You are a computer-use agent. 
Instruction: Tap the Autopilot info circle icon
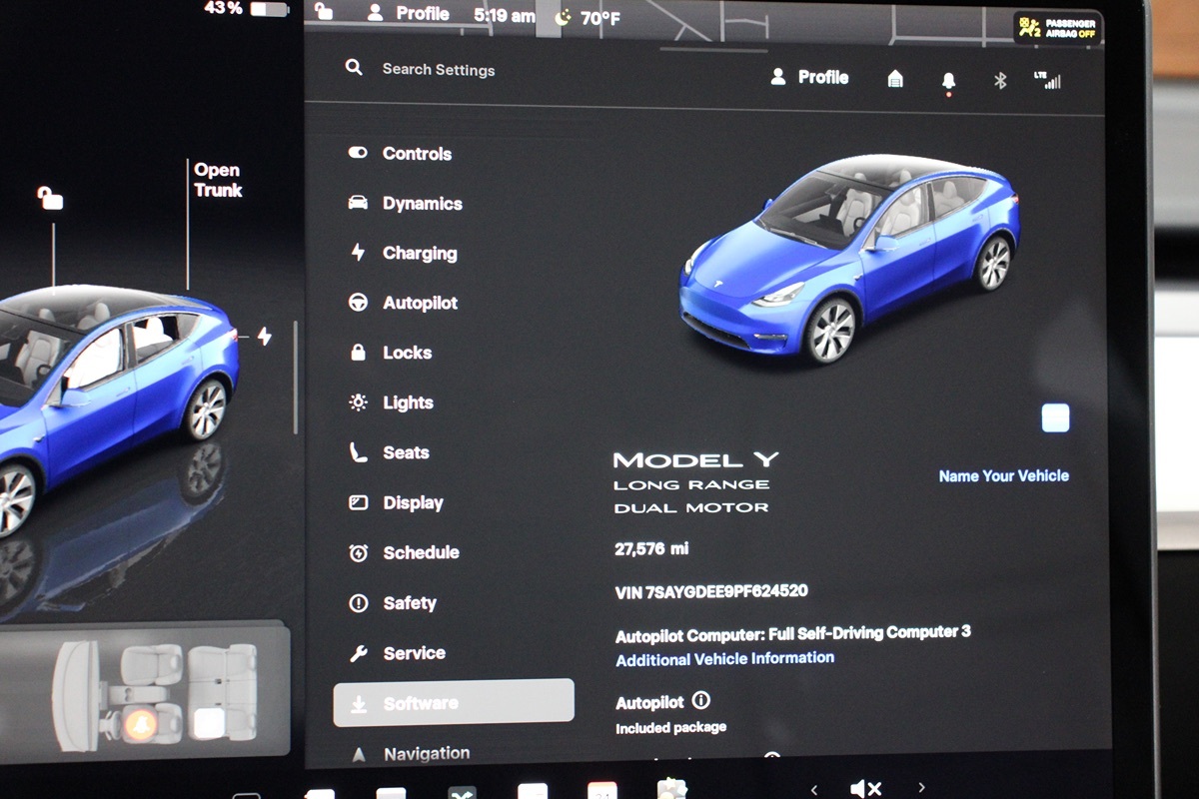click(700, 700)
